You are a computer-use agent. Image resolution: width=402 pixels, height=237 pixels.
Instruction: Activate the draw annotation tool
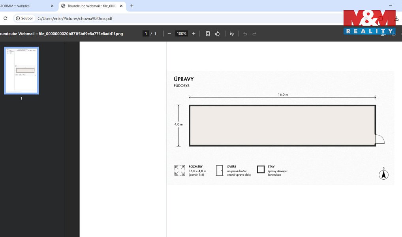point(232,34)
